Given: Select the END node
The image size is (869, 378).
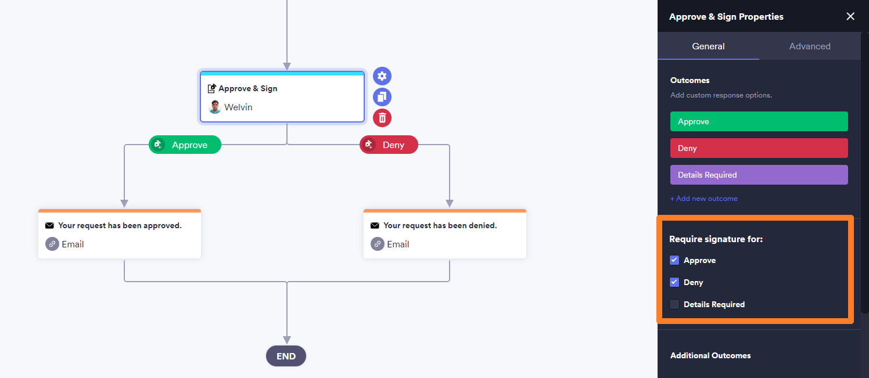Looking at the screenshot, I should tap(286, 356).
